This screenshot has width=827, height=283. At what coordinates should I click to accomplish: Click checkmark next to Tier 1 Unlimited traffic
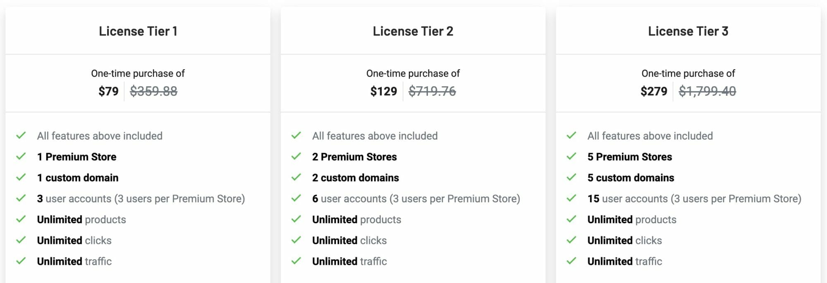click(21, 261)
